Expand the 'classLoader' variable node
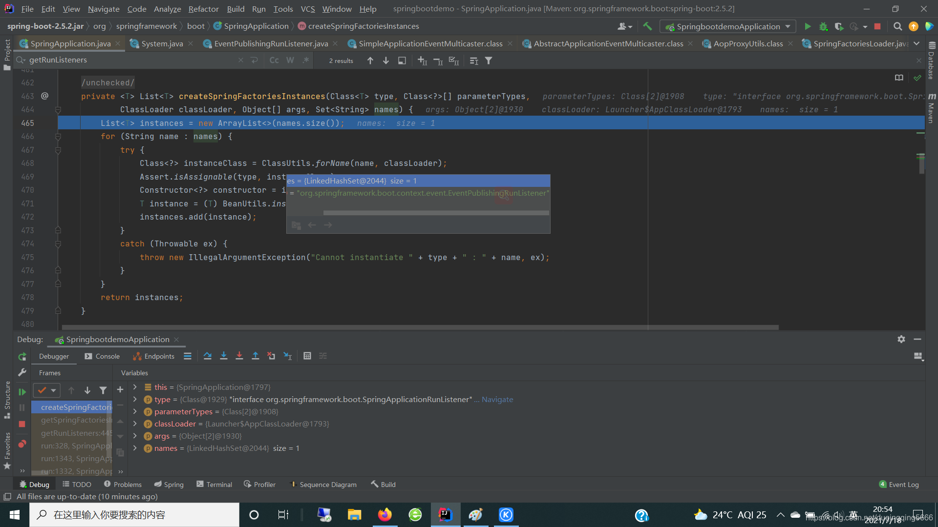The height and width of the screenshot is (527, 938). [x=135, y=424]
